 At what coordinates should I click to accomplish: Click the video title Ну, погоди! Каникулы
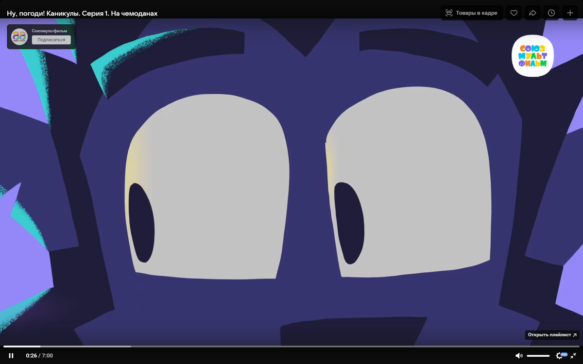(82, 14)
